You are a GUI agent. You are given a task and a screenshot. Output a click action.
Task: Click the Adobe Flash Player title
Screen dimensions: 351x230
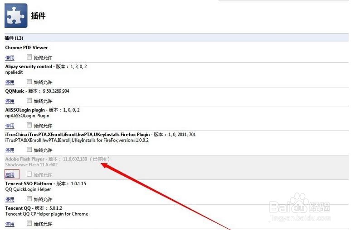pyautogui.click(x=25, y=159)
